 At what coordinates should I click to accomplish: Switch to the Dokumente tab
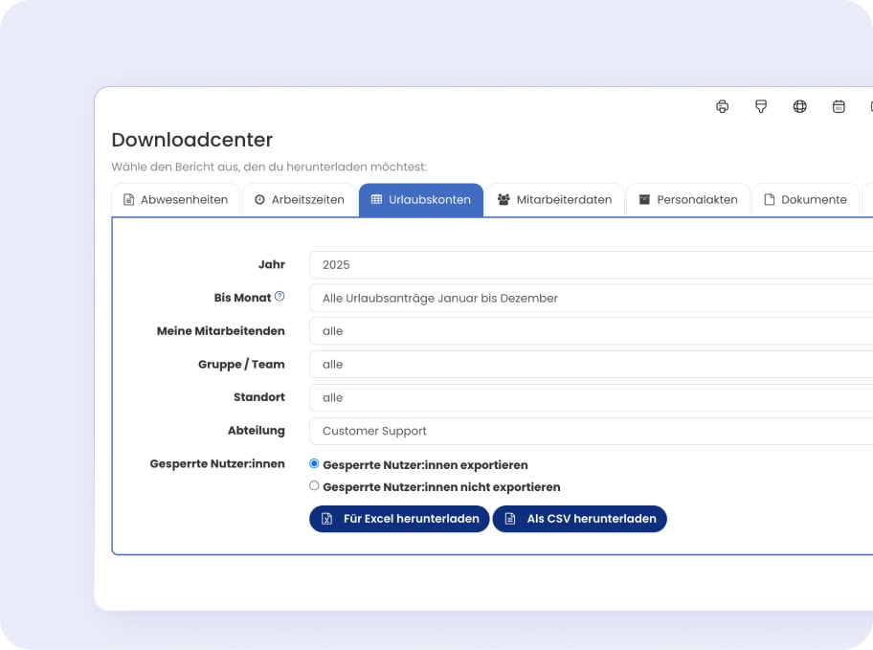(806, 199)
